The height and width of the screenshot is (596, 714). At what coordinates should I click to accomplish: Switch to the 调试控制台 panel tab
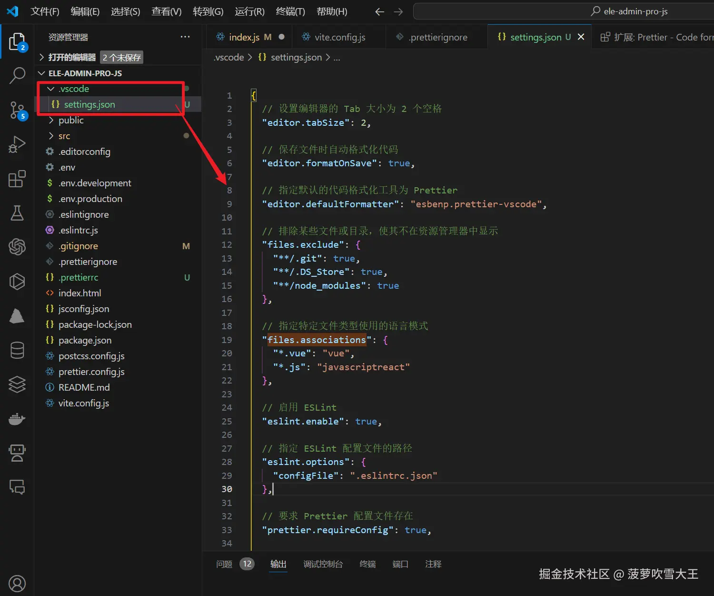(x=323, y=564)
